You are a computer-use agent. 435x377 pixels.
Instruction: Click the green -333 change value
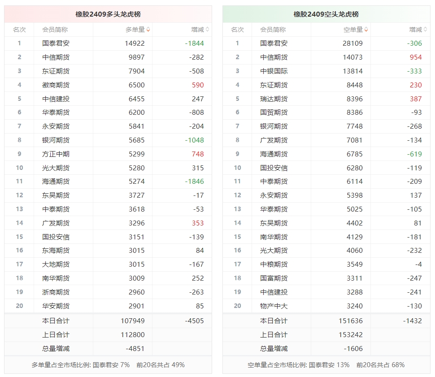[414, 71]
